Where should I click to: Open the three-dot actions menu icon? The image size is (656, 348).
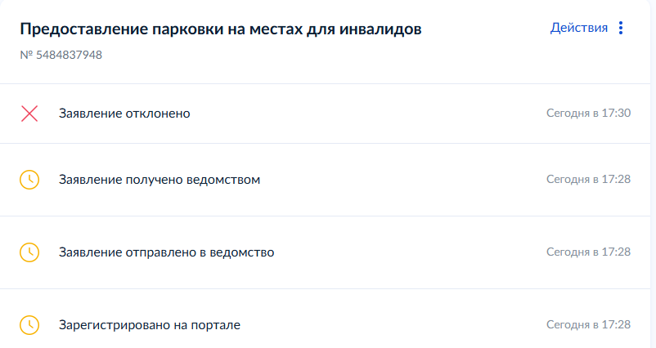[x=621, y=28]
